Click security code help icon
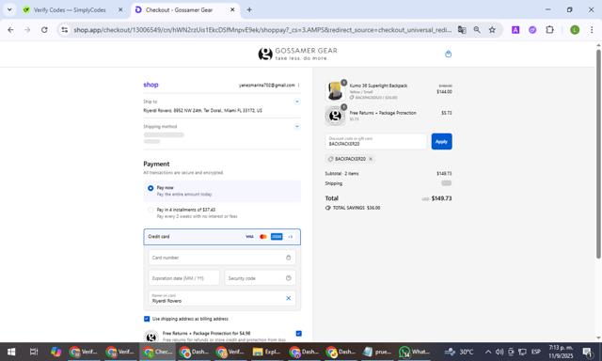 coord(289,278)
